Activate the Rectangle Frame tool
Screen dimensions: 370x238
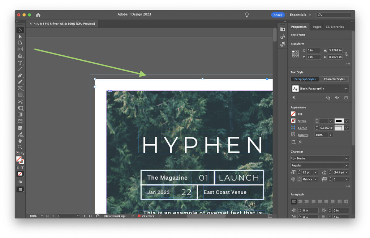[x=20, y=88]
